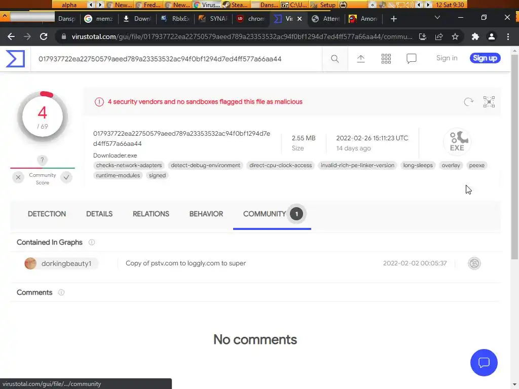Open the similarity graph icon

click(x=489, y=102)
